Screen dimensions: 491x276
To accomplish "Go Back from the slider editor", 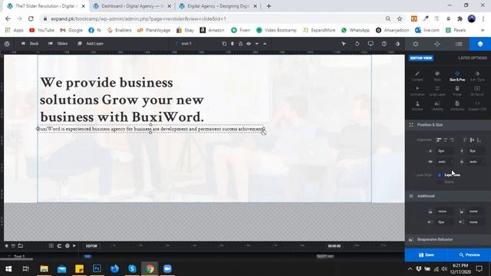I will click(x=30, y=44).
